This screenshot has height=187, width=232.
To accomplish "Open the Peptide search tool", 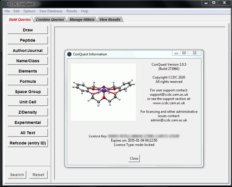I will pos(28,40).
